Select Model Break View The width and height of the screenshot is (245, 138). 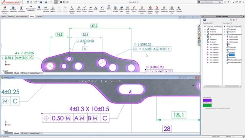point(127,10)
